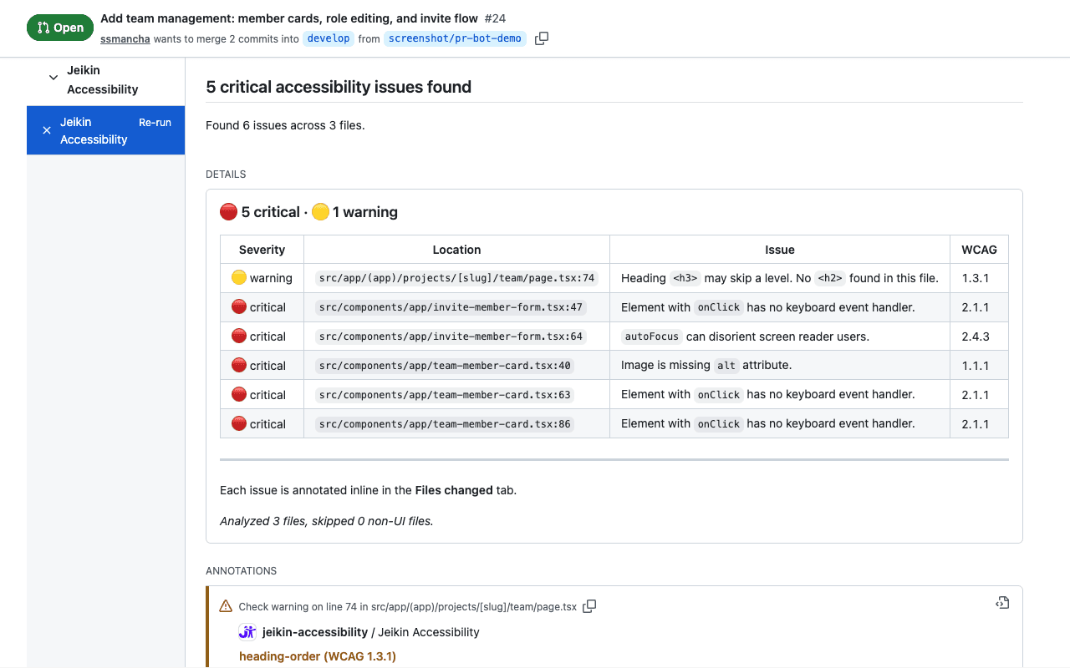
Task: Open the ssmancha user profile link
Action: [x=125, y=38]
